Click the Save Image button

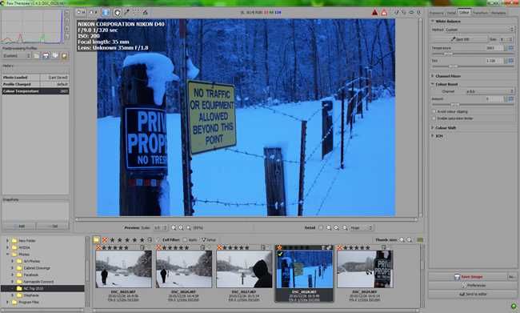pos(468,276)
